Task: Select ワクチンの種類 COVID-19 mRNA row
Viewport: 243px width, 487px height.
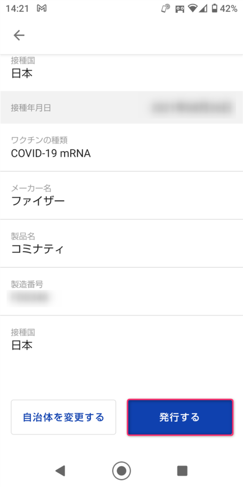Action: pos(121,147)
